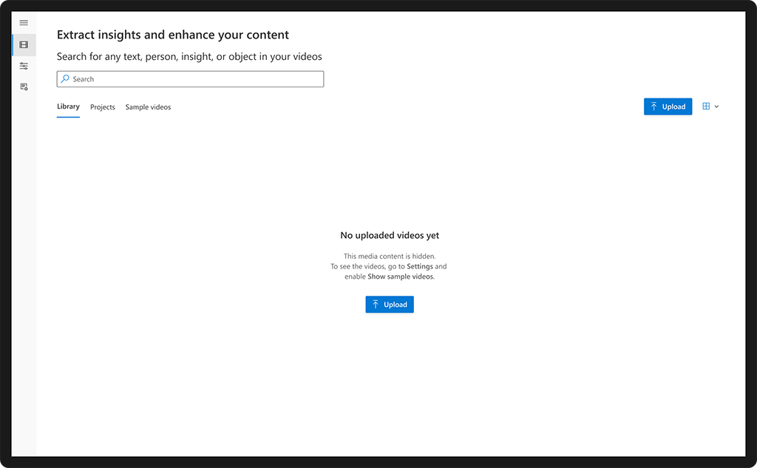Open the navigation hamburger menu
Image resolution: width=757 pixels, height=468 pixels.
click(24, 22)
